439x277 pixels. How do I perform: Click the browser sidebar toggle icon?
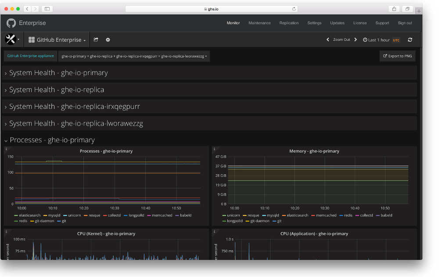tap(47, 9)
